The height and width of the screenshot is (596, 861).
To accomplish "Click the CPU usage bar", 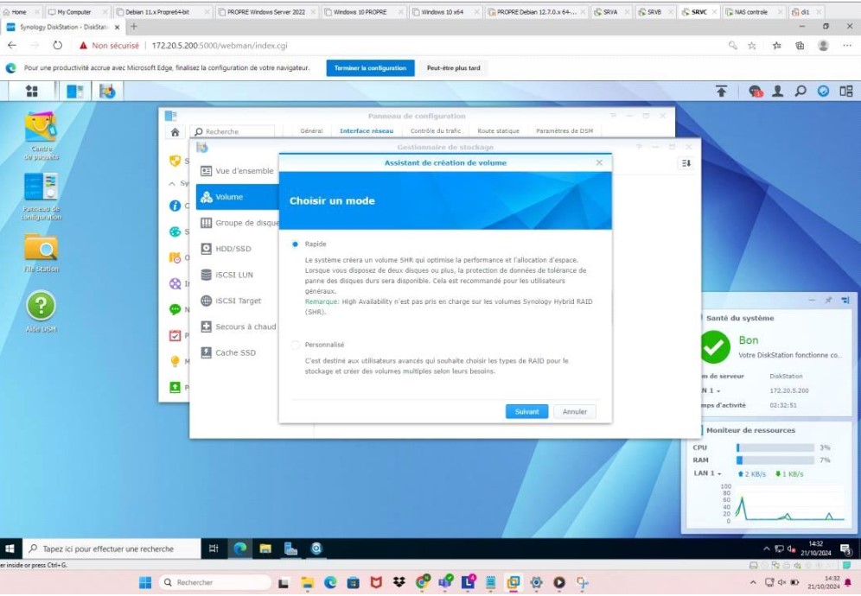I will tap(775, 447).
